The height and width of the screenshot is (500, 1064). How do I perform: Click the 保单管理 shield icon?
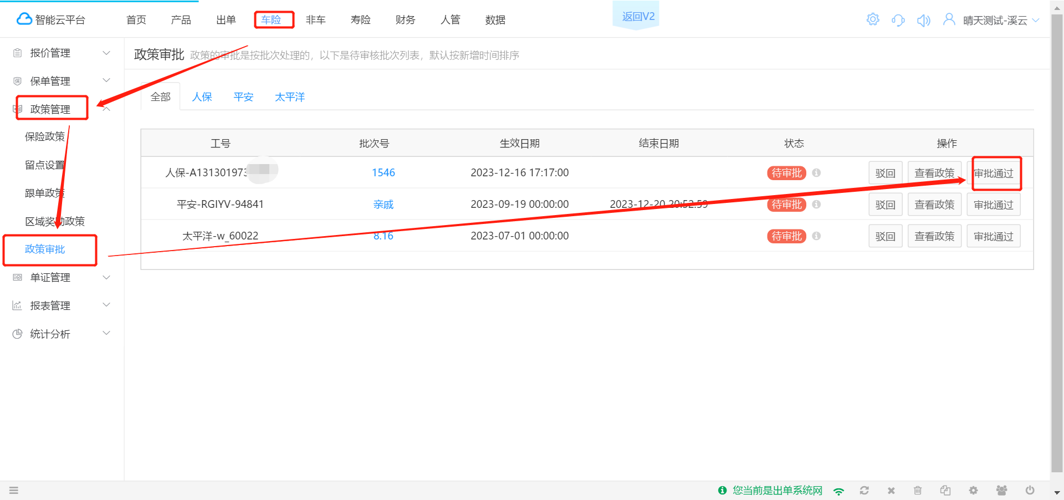(17, 81)
